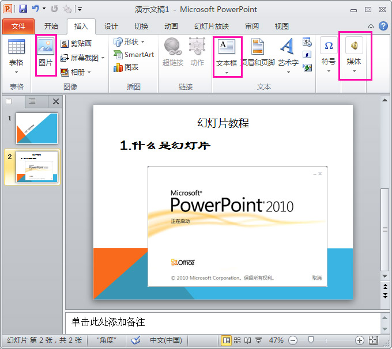The height and width of the screenshot is (349, 392).
Task: Click the 中文(中国) language indicator
Action: click(x=166, y=340)
